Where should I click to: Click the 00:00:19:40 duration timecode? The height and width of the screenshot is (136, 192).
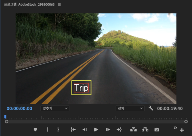click(170, 108)
